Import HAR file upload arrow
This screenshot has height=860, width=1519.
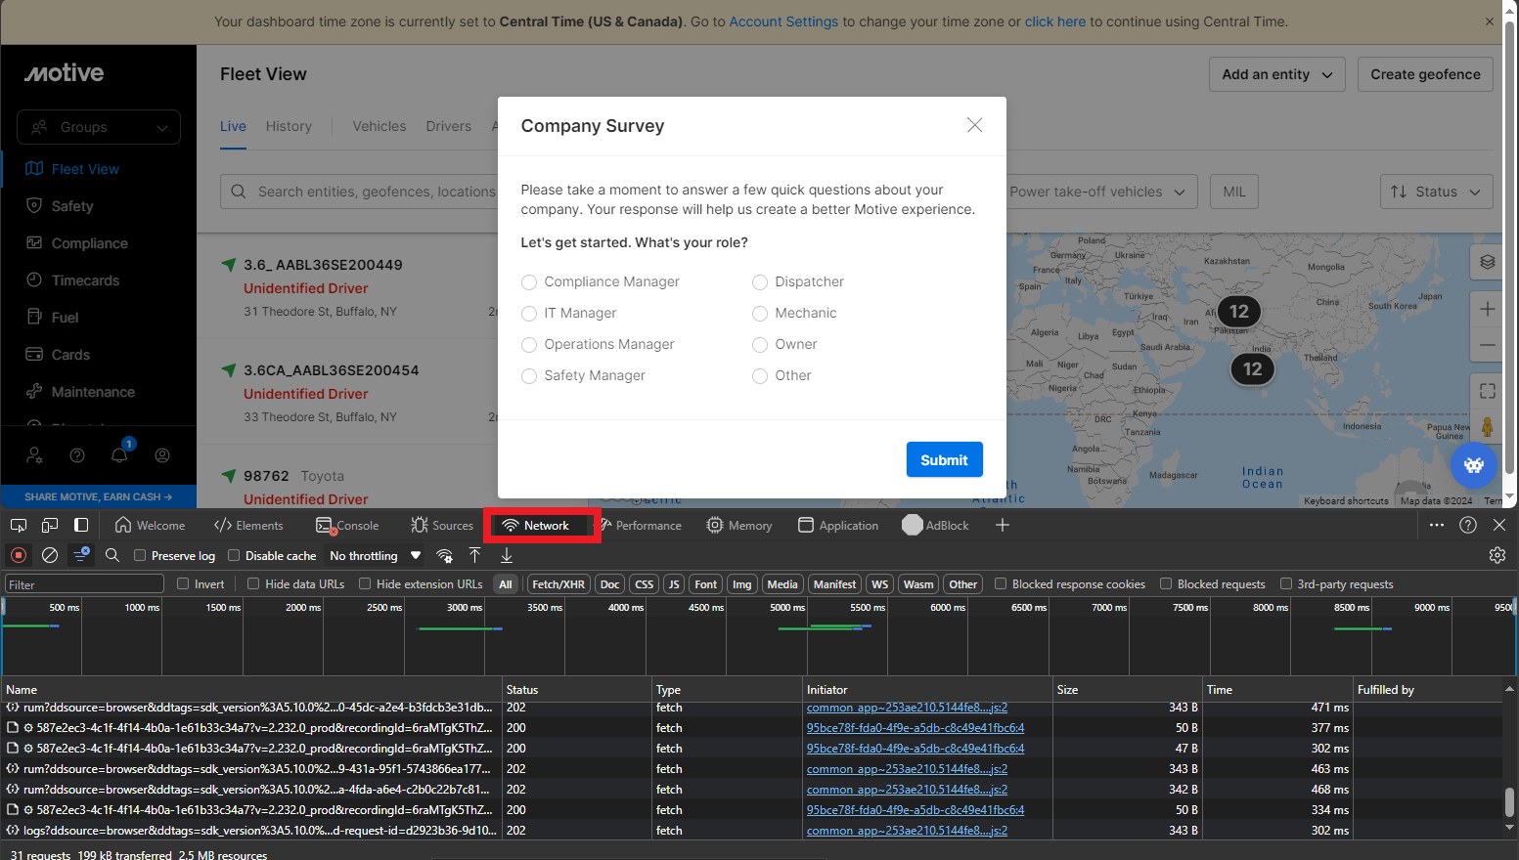(475, 555)
